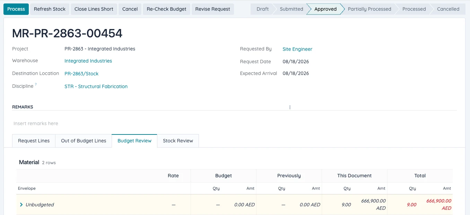The height and width of the screenshot is (215, 470).
Task: Click Previously amount 0.00 AED cell
Action: coord(310,205)
